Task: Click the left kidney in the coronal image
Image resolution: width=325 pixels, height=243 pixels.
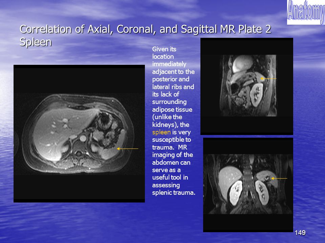Action: 262,193
